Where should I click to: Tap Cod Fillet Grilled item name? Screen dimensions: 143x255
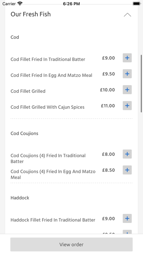tap(28, 91)
